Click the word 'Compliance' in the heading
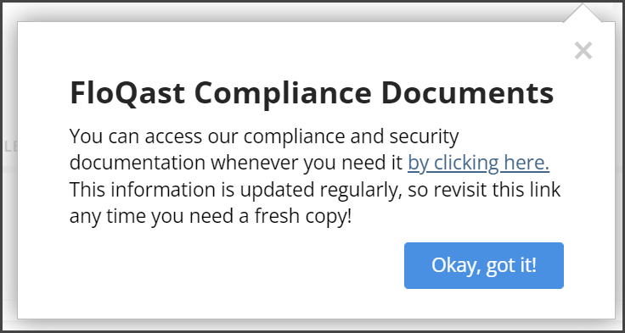 (283, 94)
